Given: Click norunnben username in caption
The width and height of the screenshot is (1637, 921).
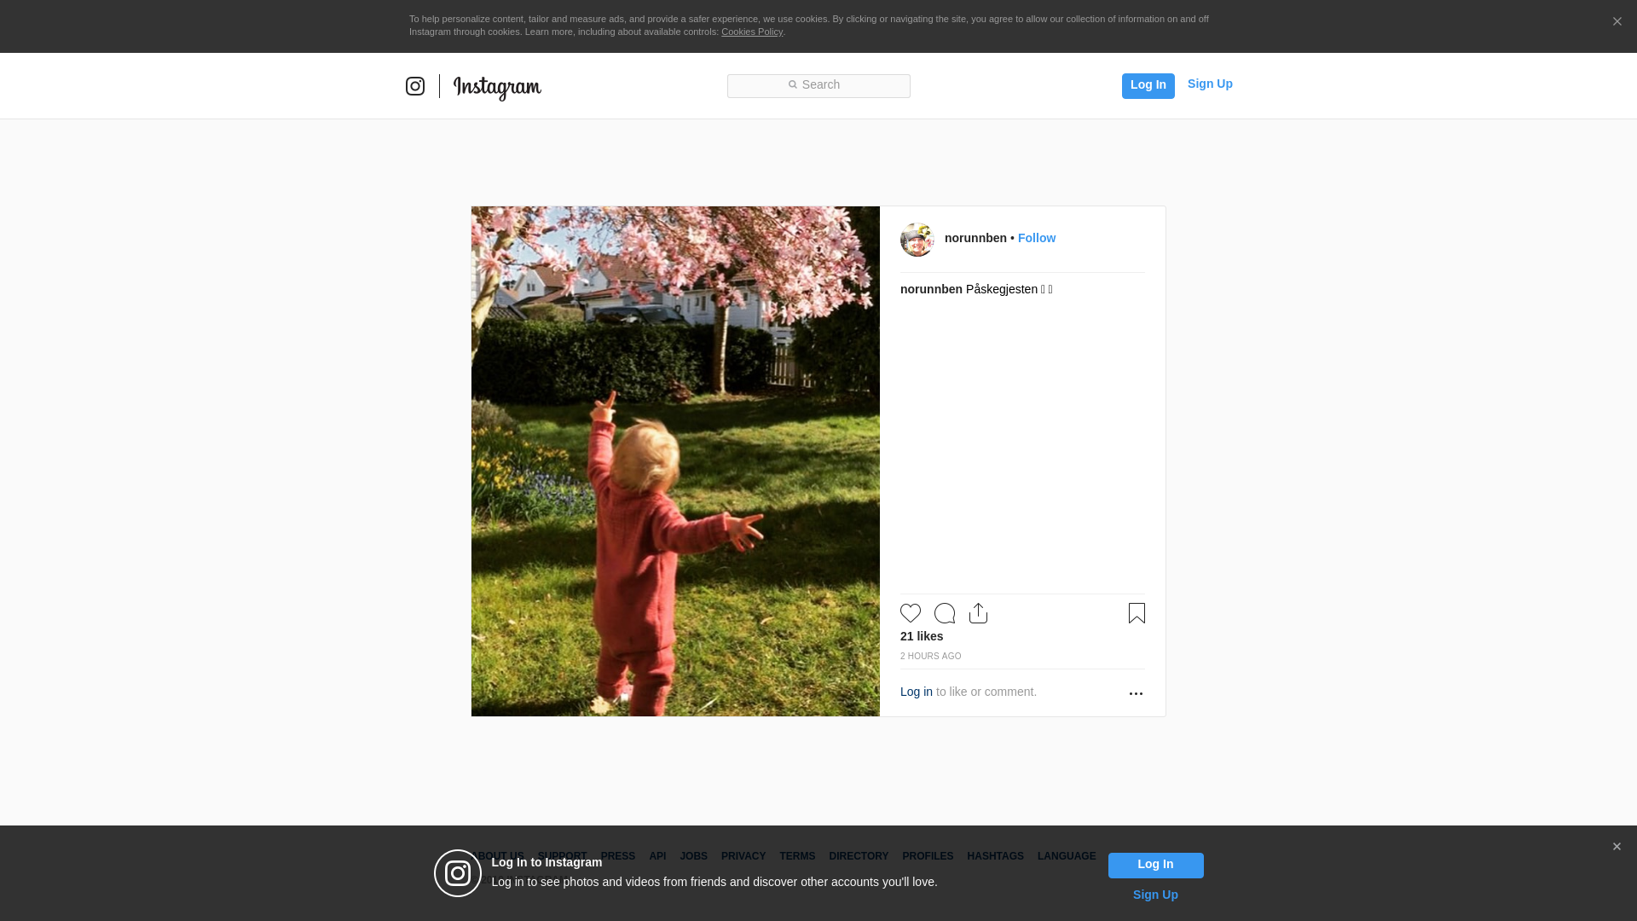Looking at the screenshot, I should click(x=931, y=289).
